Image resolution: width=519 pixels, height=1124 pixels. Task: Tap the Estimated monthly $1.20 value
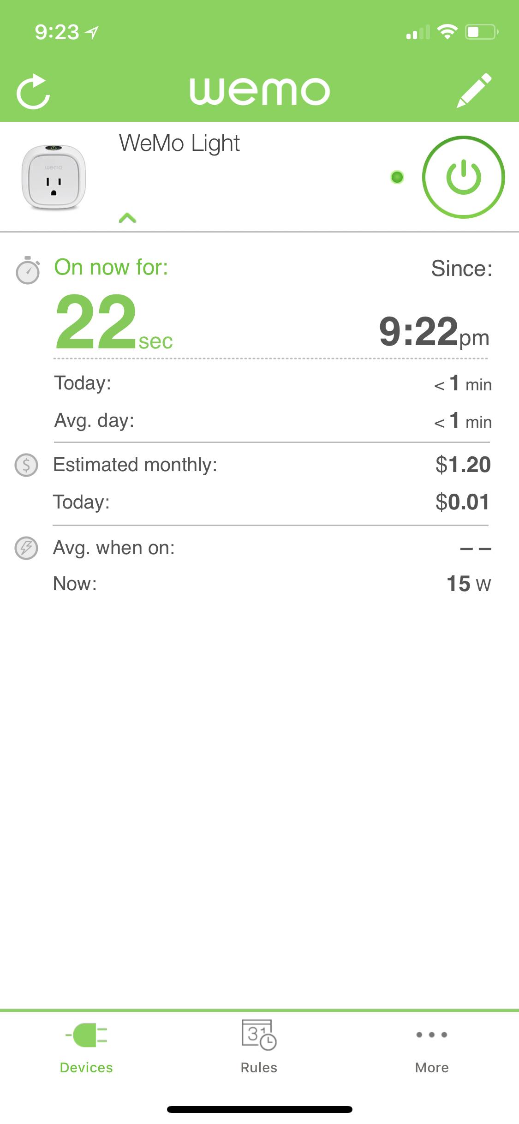463,465
